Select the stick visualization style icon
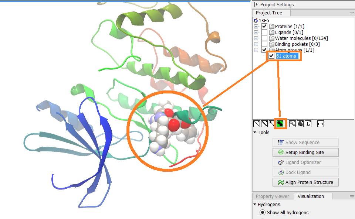The height and width of the screenshot is (219, 355). (x=264, y=124)
